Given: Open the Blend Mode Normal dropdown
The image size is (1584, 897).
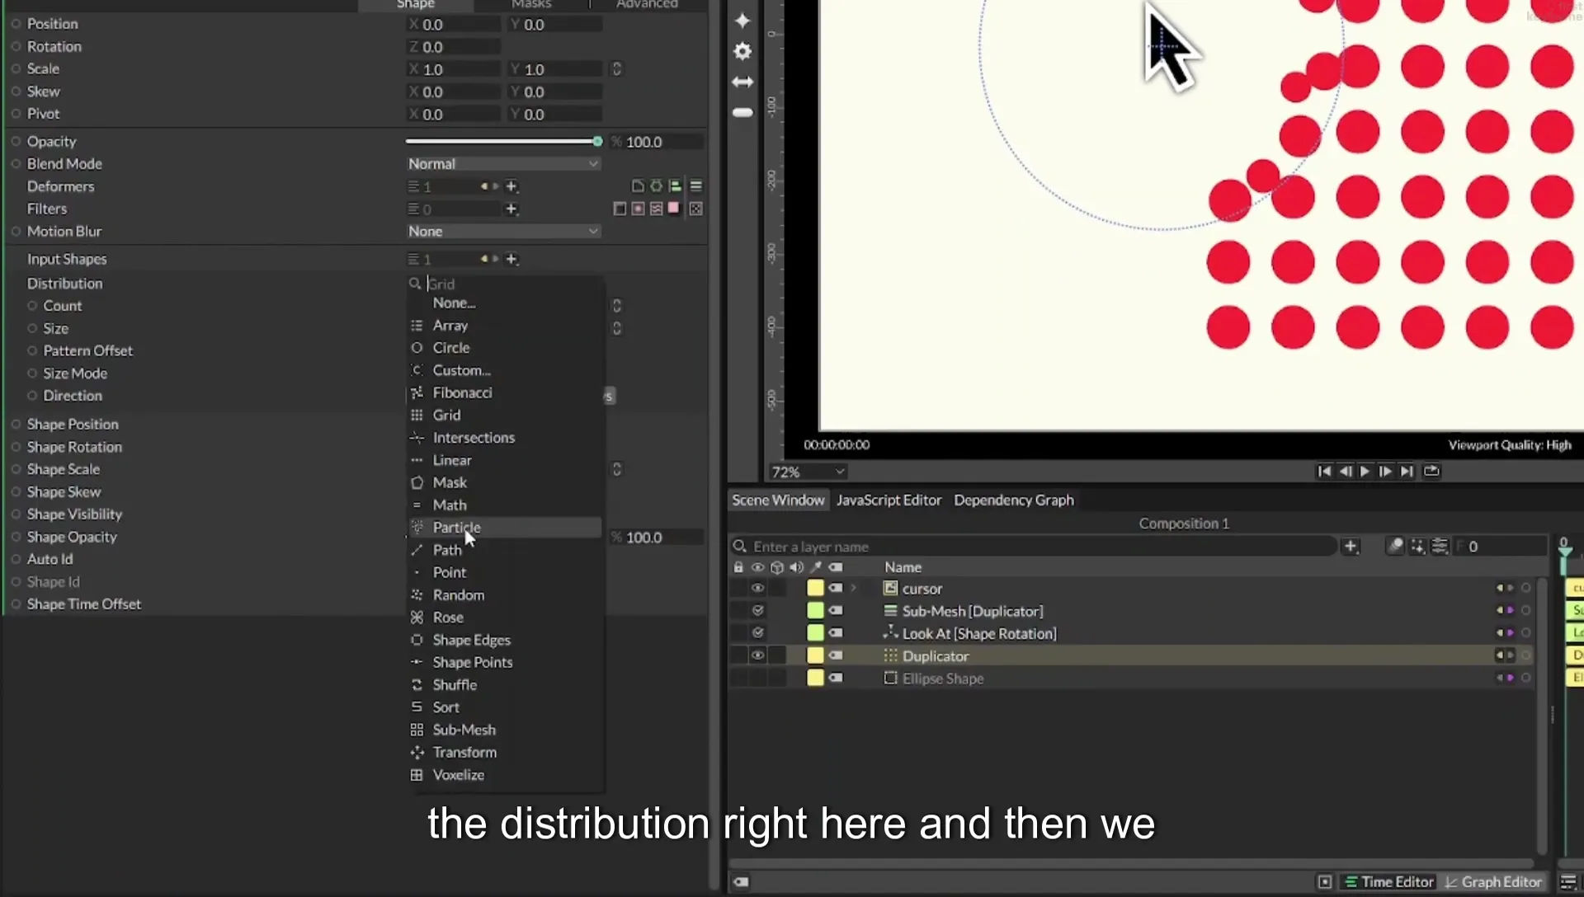Looking at the screenshot, I should [x=503, y=164].
